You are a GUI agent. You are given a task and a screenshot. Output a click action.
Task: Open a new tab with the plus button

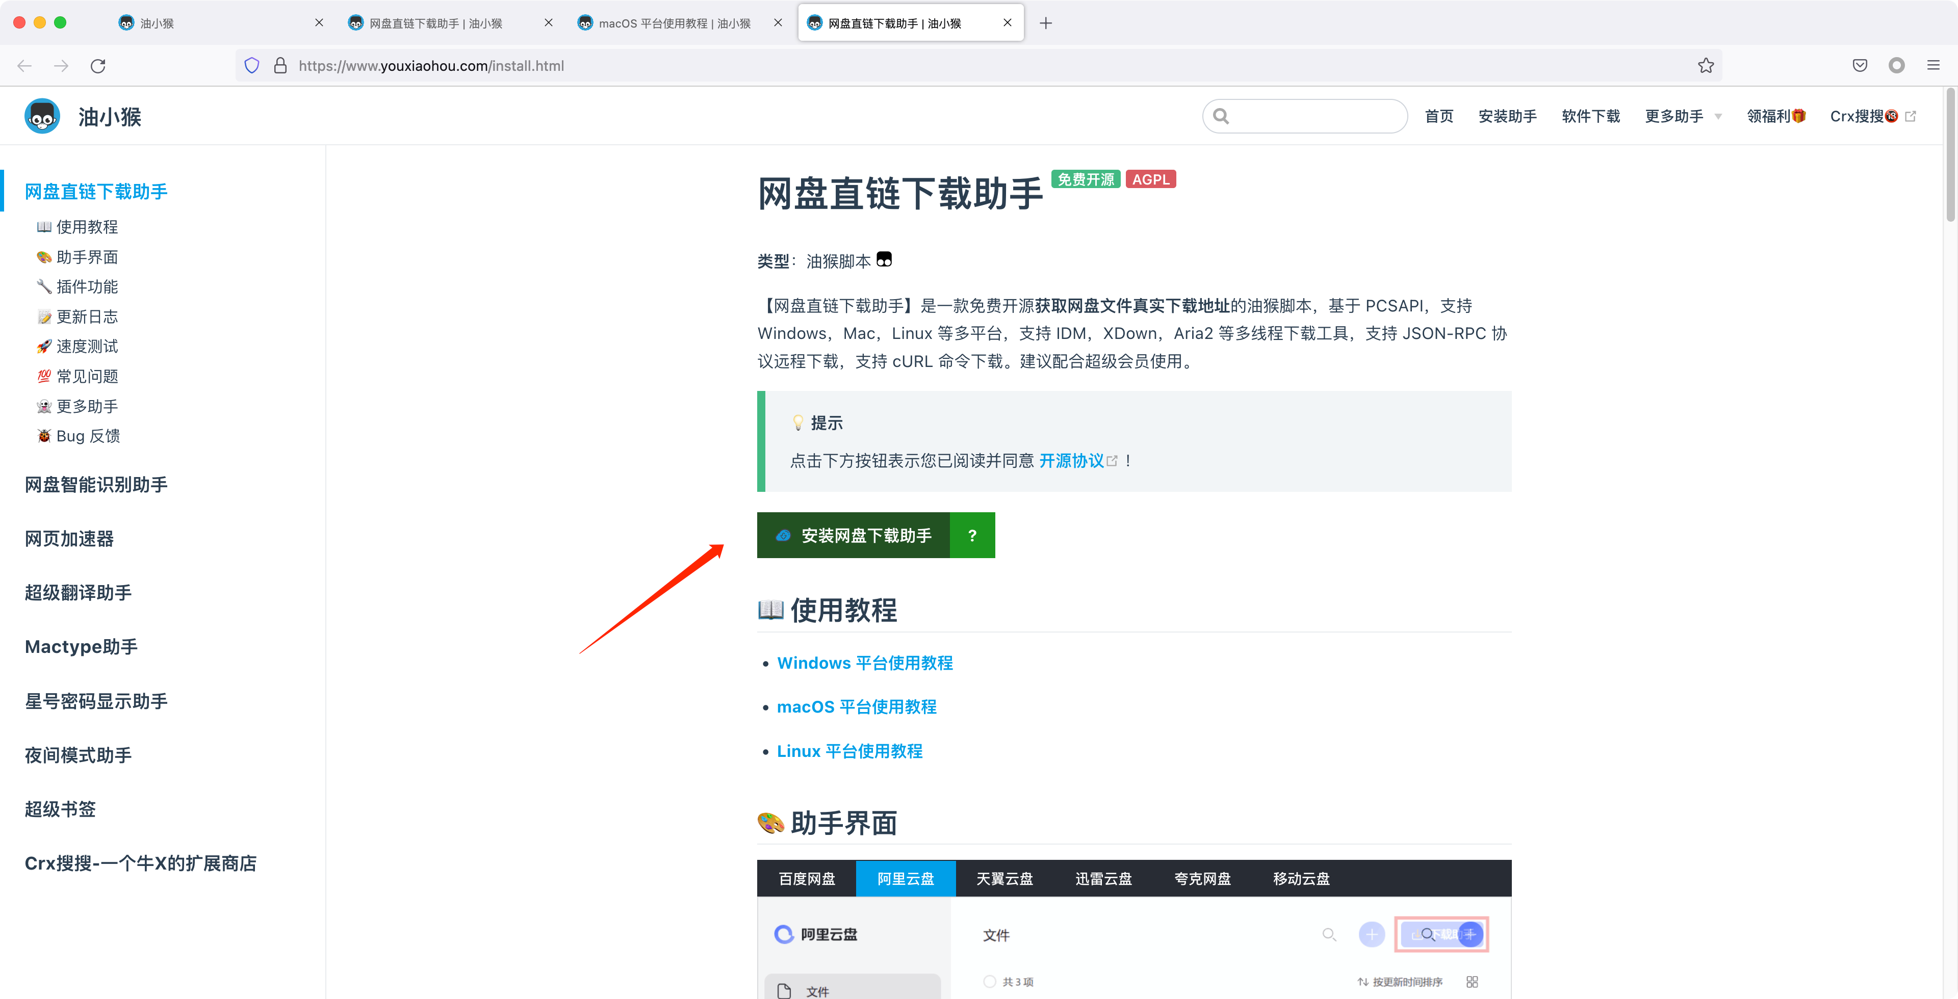(1046, 23)
